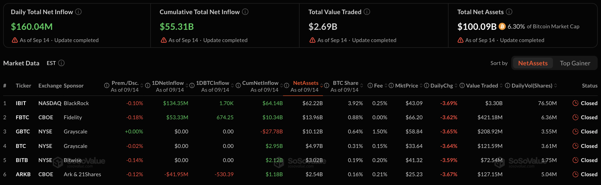Click info icon before BTC Share column header
Image resolution: width=601 pixels, height=185 pixels.
(327, 86)
